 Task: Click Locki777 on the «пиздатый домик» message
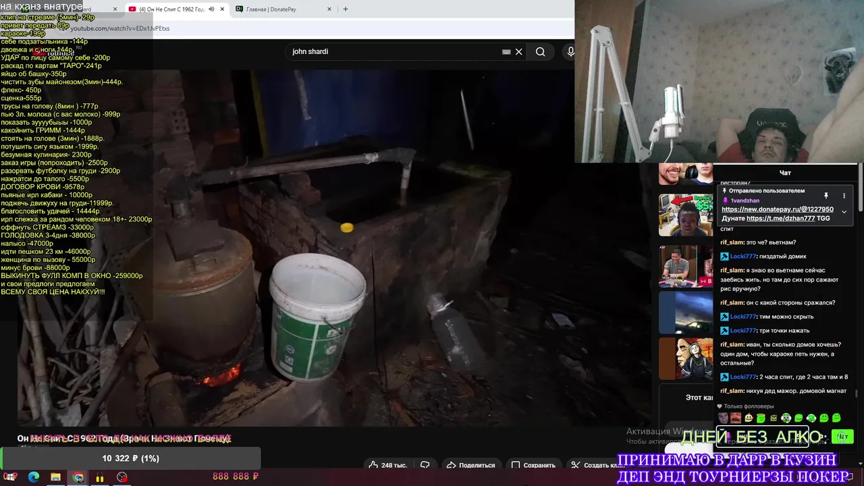click(x=743, y=256)
